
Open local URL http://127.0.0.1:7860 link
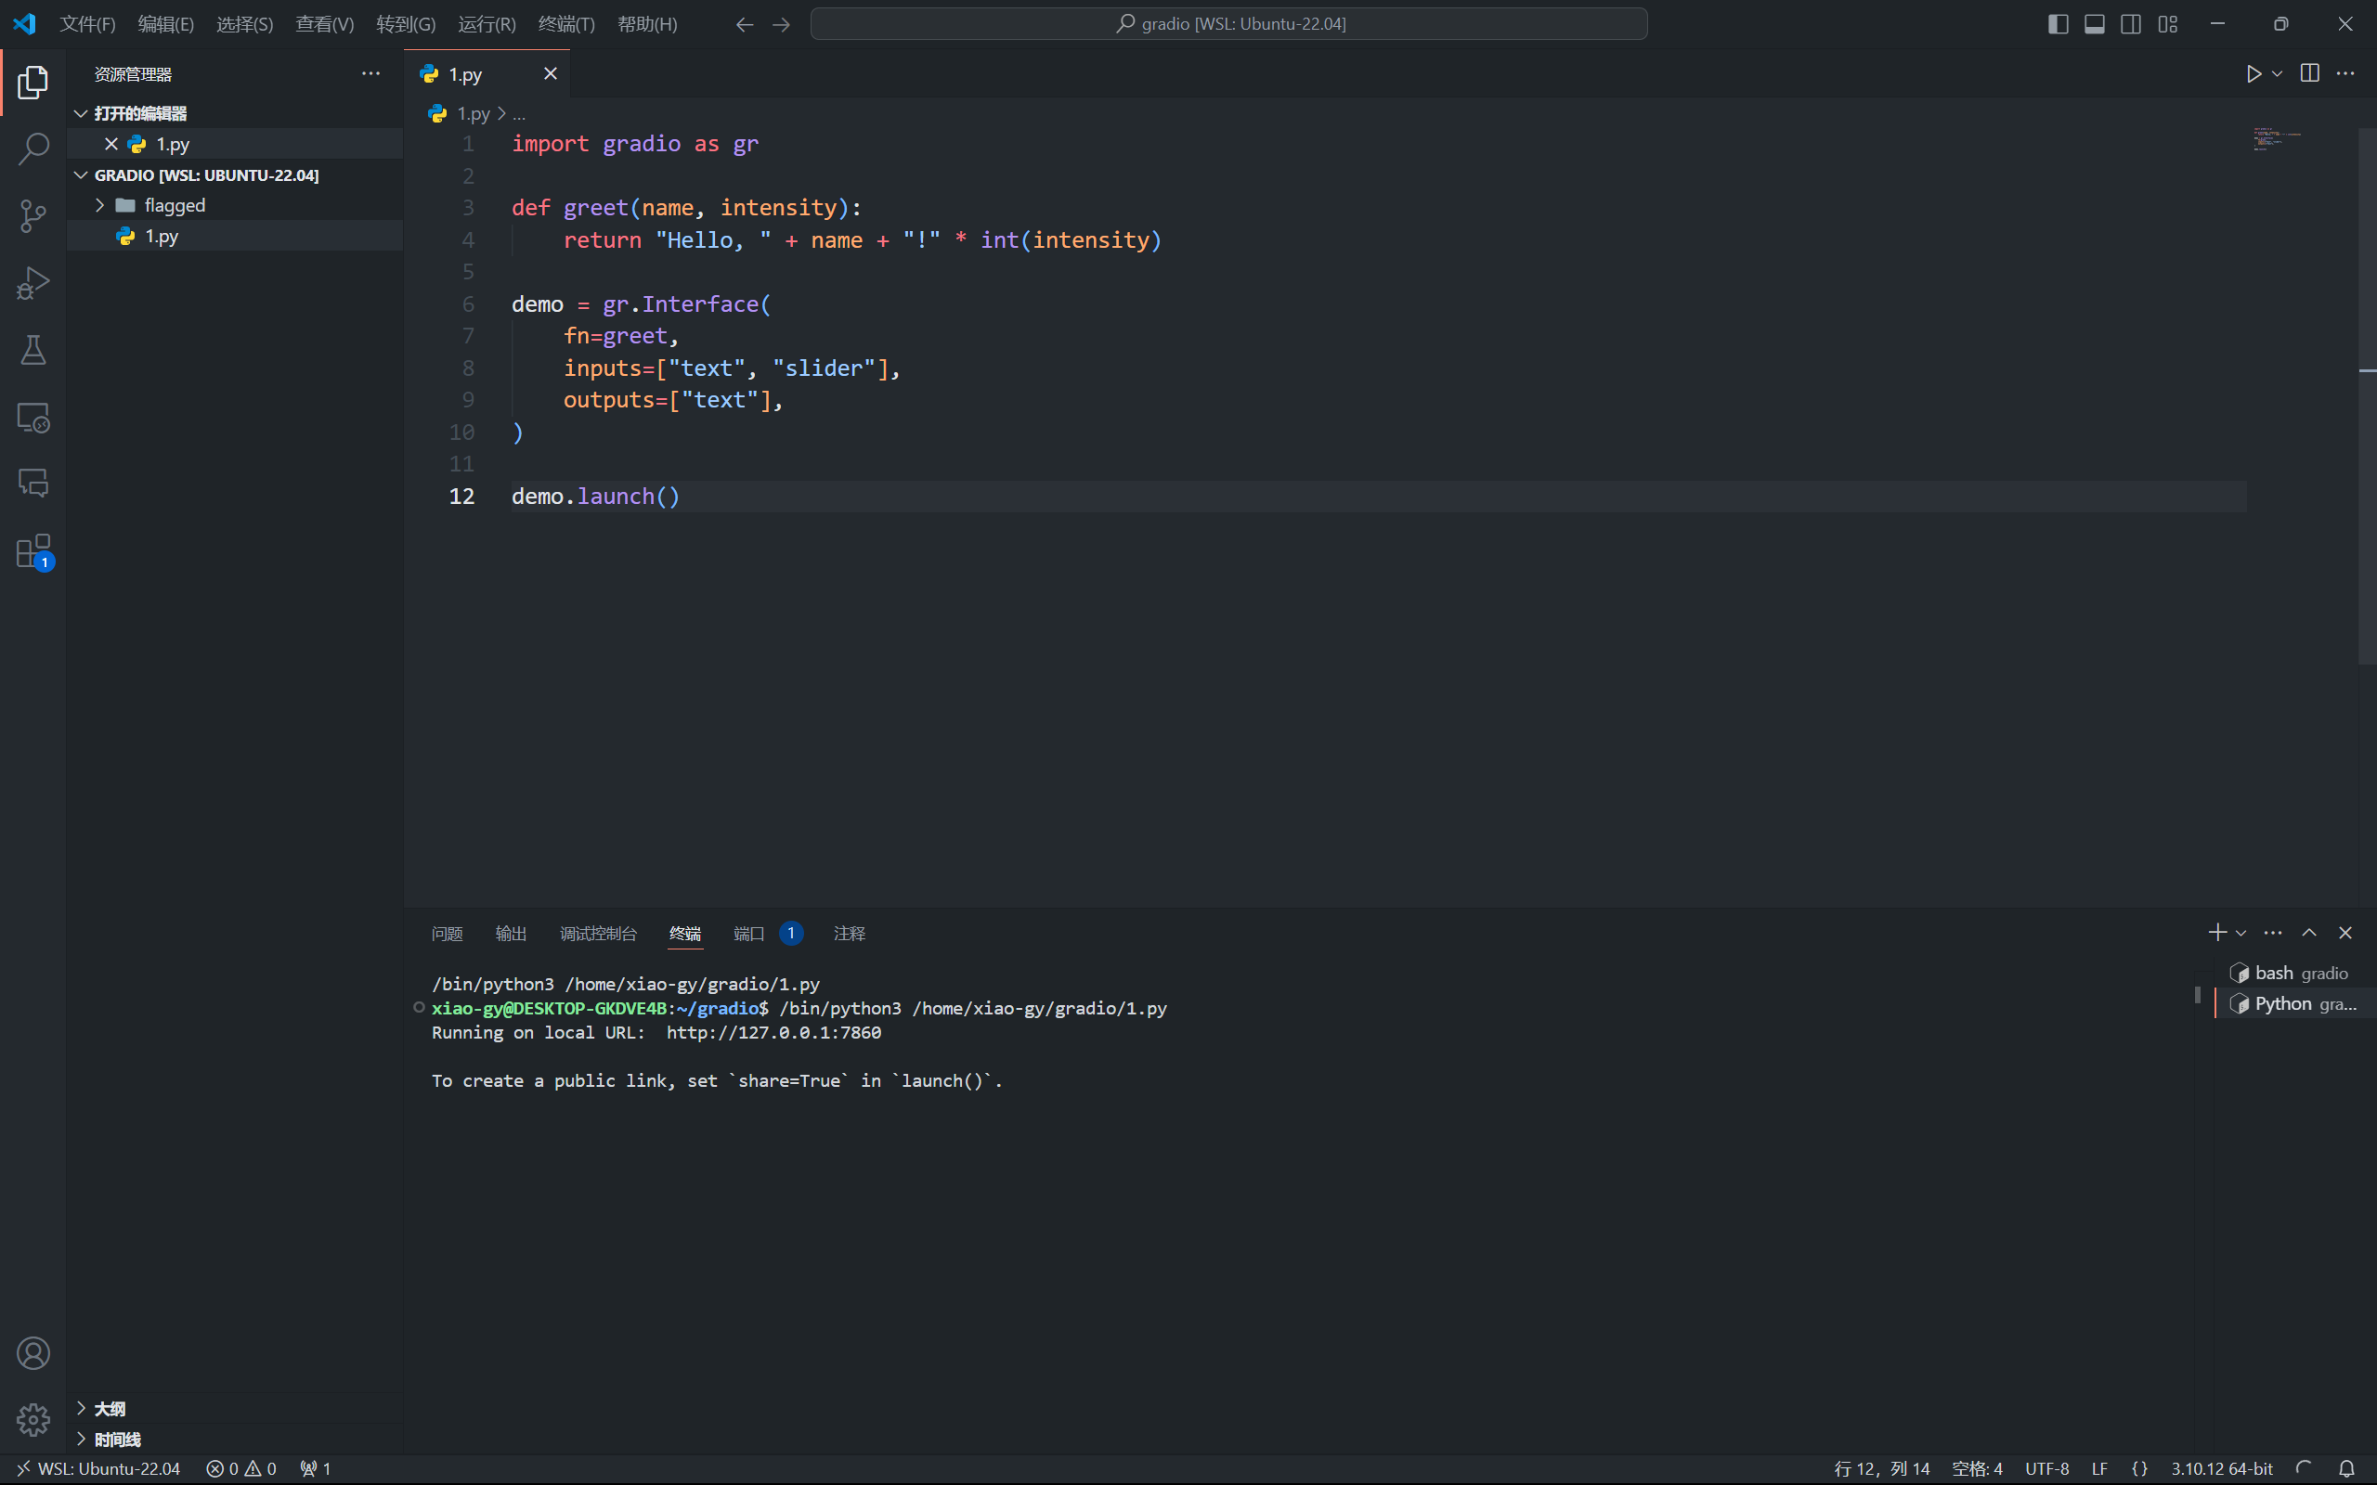774,1032
